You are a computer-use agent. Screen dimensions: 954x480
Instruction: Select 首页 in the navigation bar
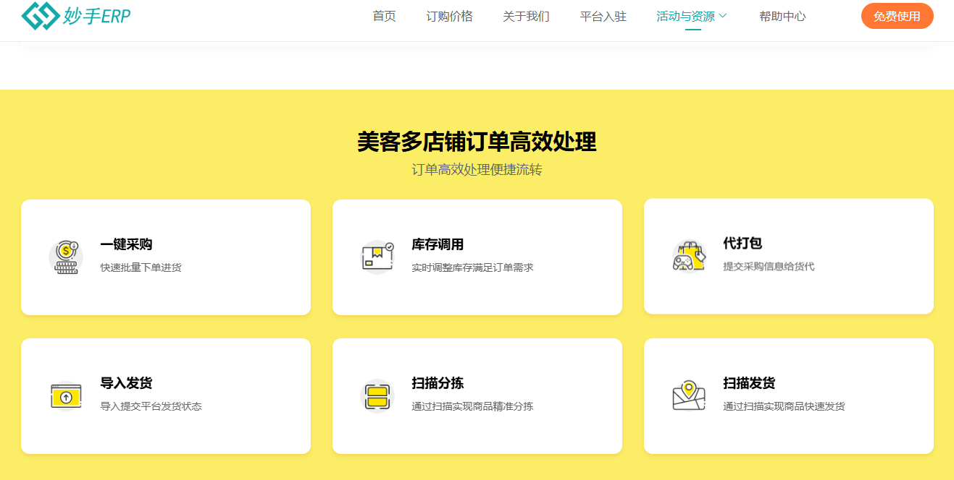pos(383,16)
